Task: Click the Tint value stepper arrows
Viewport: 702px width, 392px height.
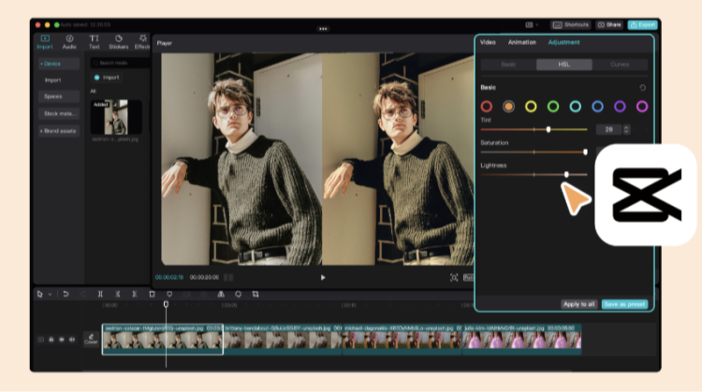Action: (626, 130)
